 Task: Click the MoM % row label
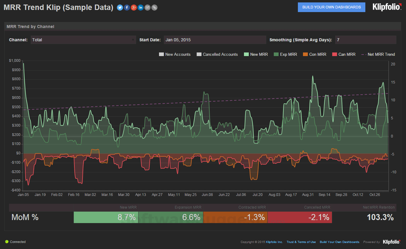click(25, 217)
